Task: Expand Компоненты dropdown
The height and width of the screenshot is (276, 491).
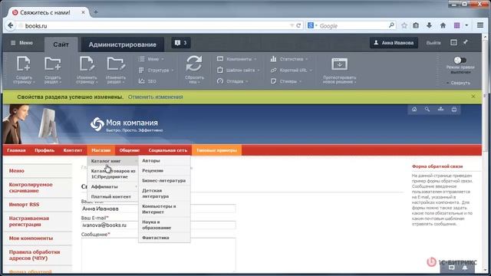Action: 237,59
